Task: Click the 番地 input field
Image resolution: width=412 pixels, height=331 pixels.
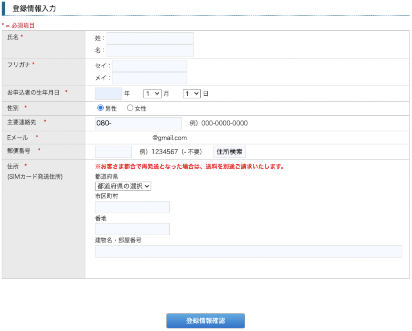Action: click(132, 229)
